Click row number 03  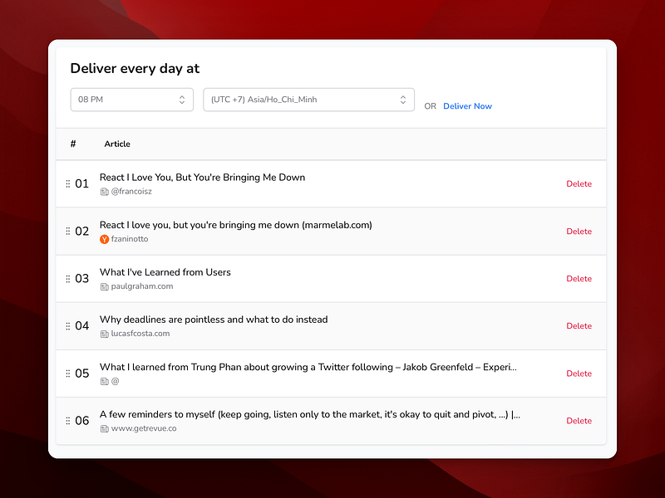click(x=81, y=279)
